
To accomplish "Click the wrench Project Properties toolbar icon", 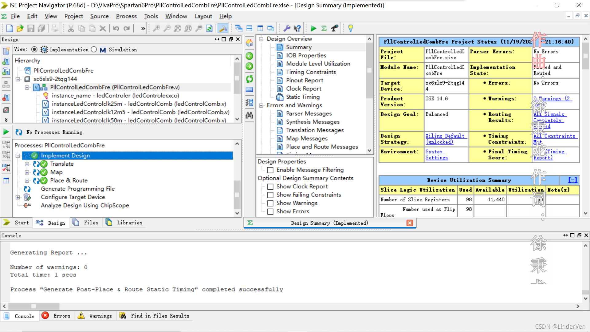I will (286, 29).
